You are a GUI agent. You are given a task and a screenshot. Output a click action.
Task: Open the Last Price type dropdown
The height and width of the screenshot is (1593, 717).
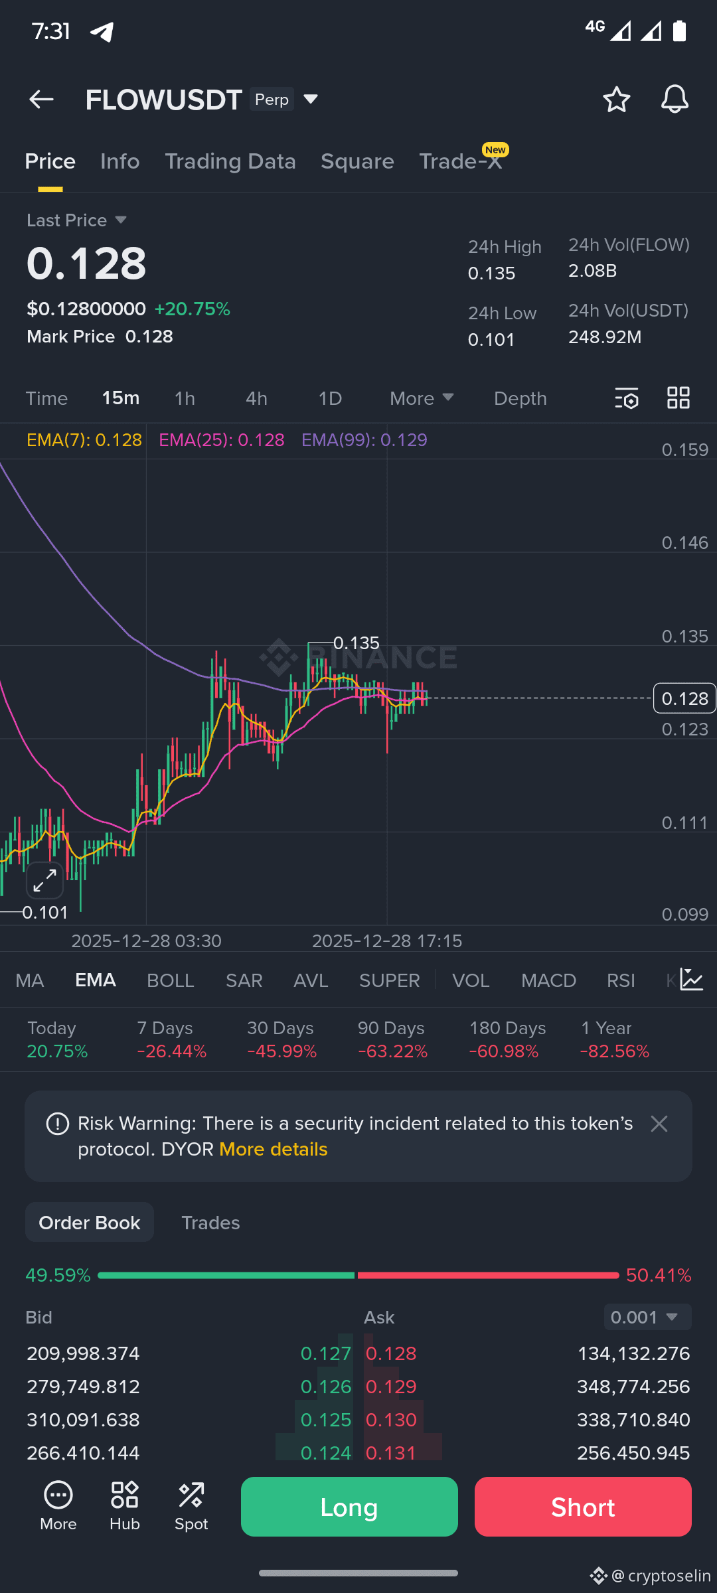(x=76, y=220)
